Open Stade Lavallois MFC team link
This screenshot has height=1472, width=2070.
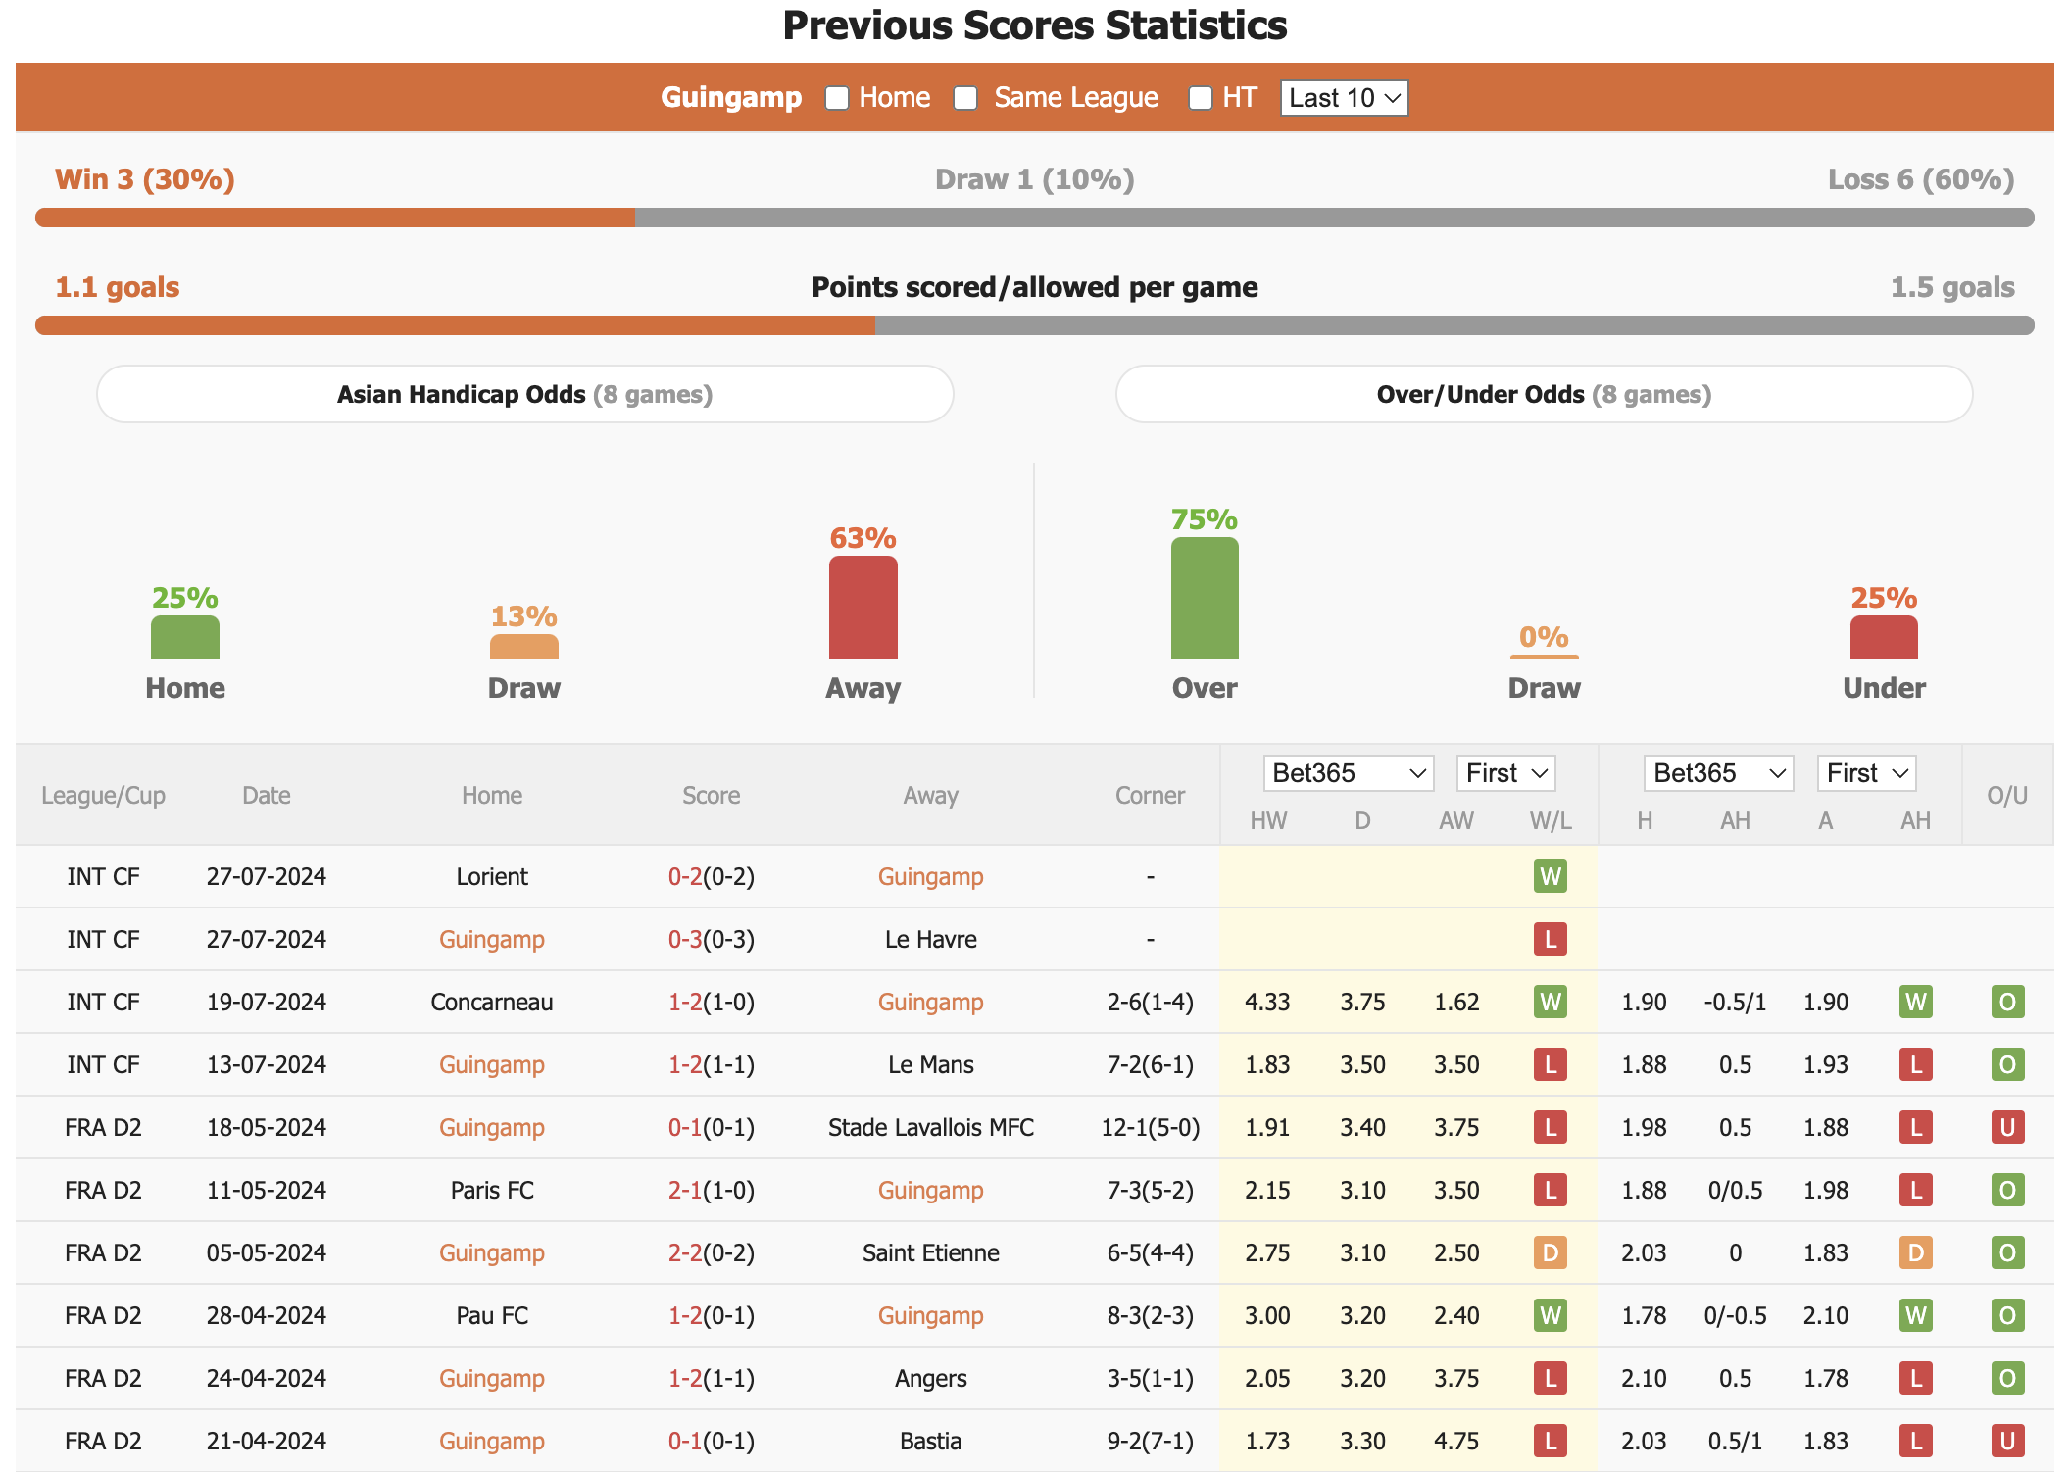pos(931,1127)
